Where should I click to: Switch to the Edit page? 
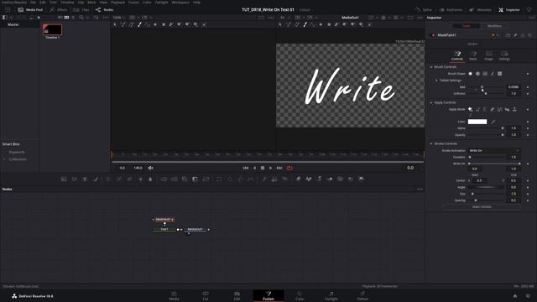237,296
